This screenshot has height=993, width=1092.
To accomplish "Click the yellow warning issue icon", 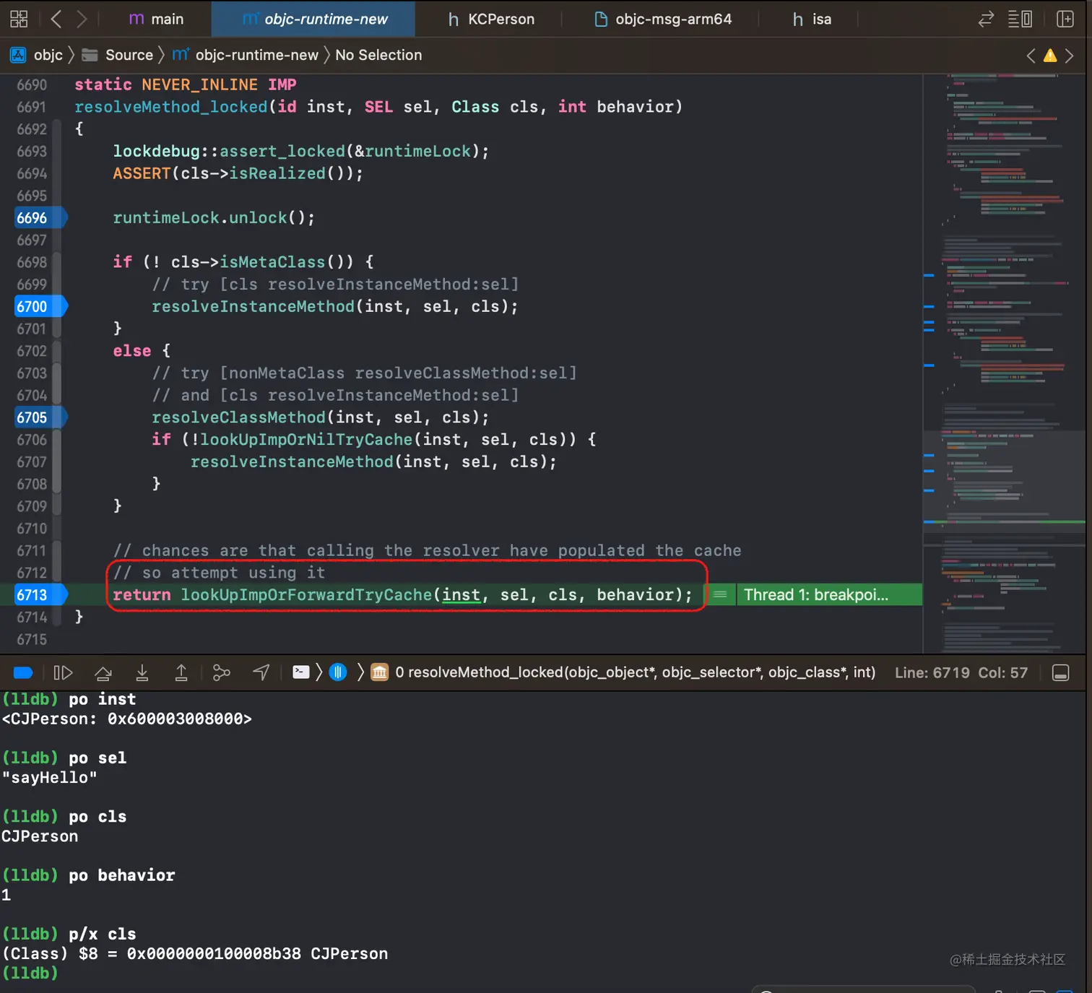I will tap(1050, 56).
